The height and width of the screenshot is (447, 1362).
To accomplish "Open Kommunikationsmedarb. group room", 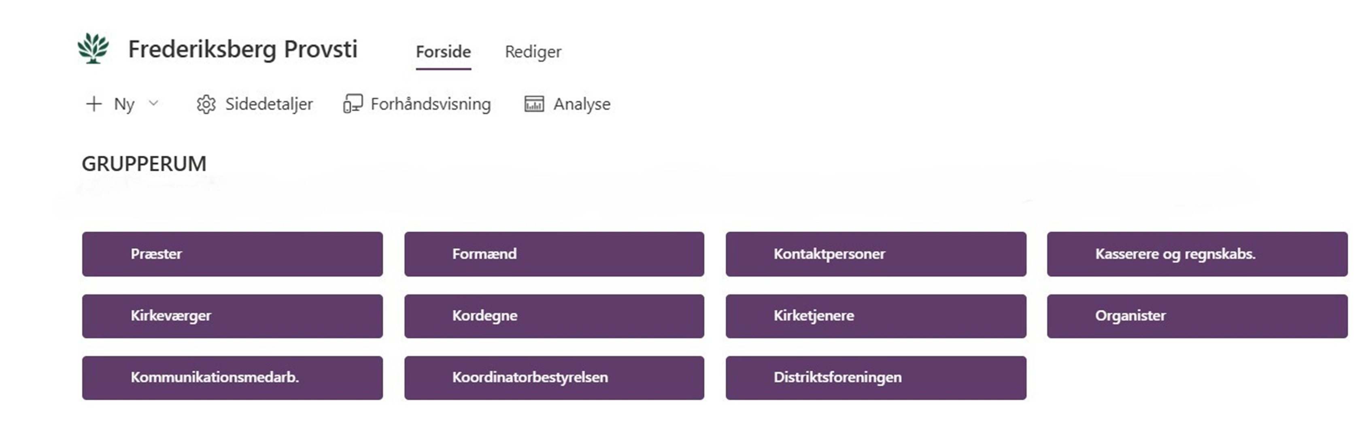I will [x=232, y=378].
